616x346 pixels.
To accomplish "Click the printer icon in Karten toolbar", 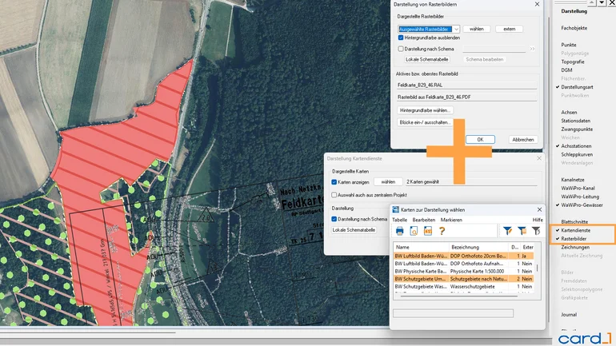I will click(x=400, y=231).
